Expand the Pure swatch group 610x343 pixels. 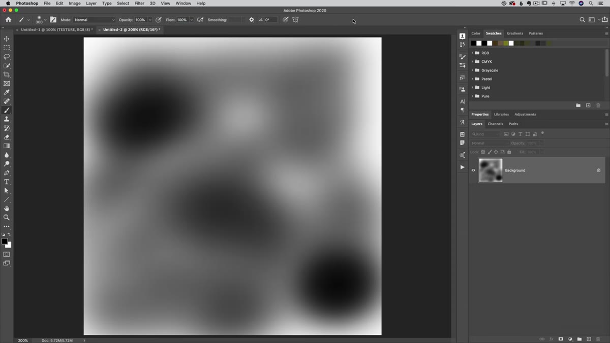tap(472, 96)
